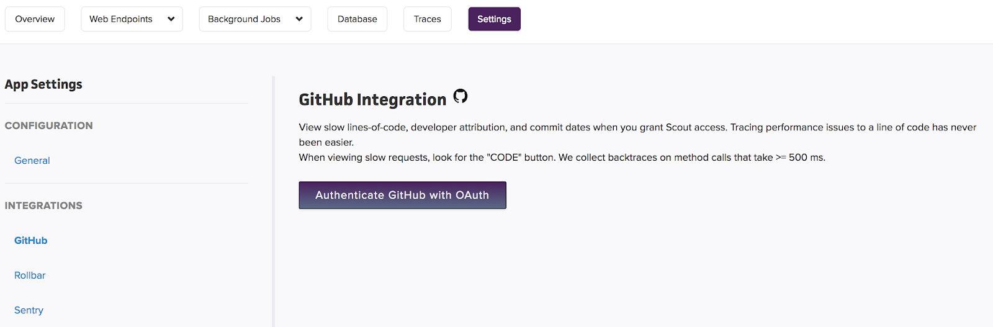
Task: Open the Web Endpoints menu label
Action: [x=121, y=19]
